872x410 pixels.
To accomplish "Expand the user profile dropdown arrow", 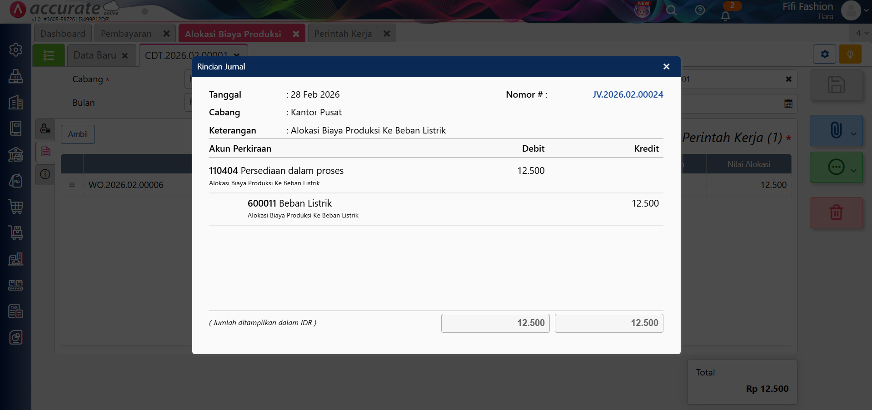I will (x=866, y=10).
